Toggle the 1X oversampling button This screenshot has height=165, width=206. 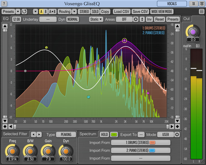coord(193,4)
